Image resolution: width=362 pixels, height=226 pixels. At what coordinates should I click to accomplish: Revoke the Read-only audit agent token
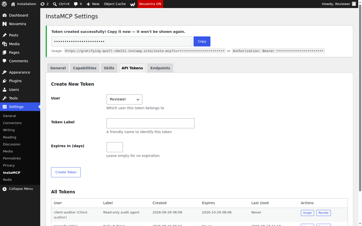tap(324, 213)
